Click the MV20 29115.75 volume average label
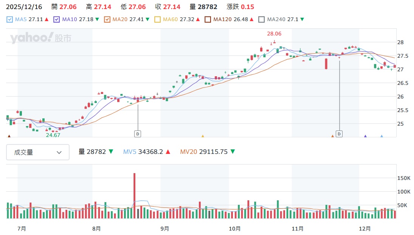This screenshot has height=235, width=414. click(x=208, y=152)
